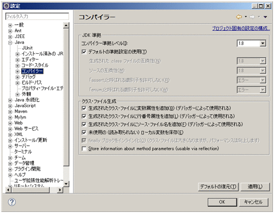Expand the エディター tree node

(17, 60)
